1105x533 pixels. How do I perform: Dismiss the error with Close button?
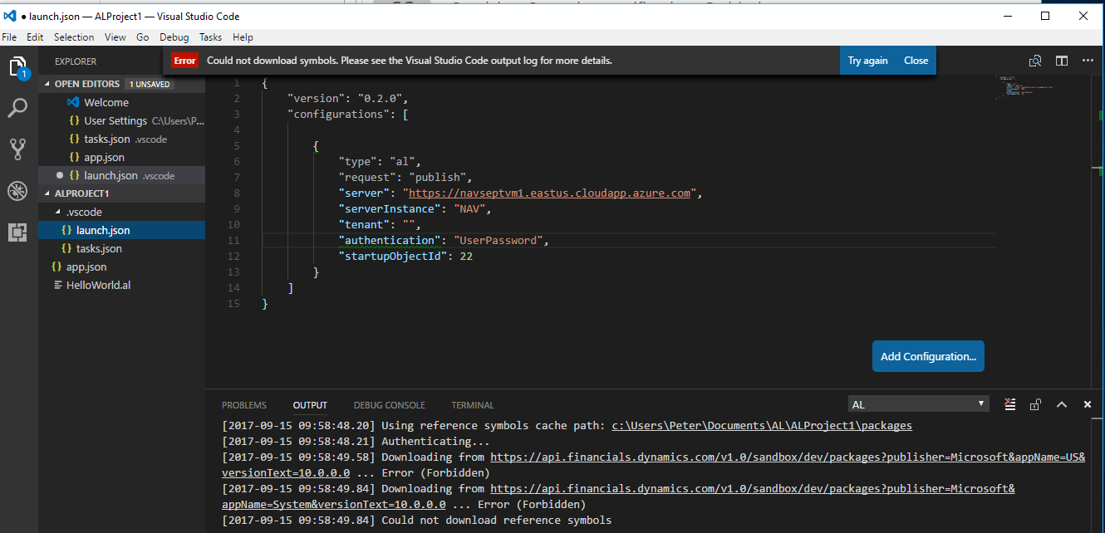(916, 61)
